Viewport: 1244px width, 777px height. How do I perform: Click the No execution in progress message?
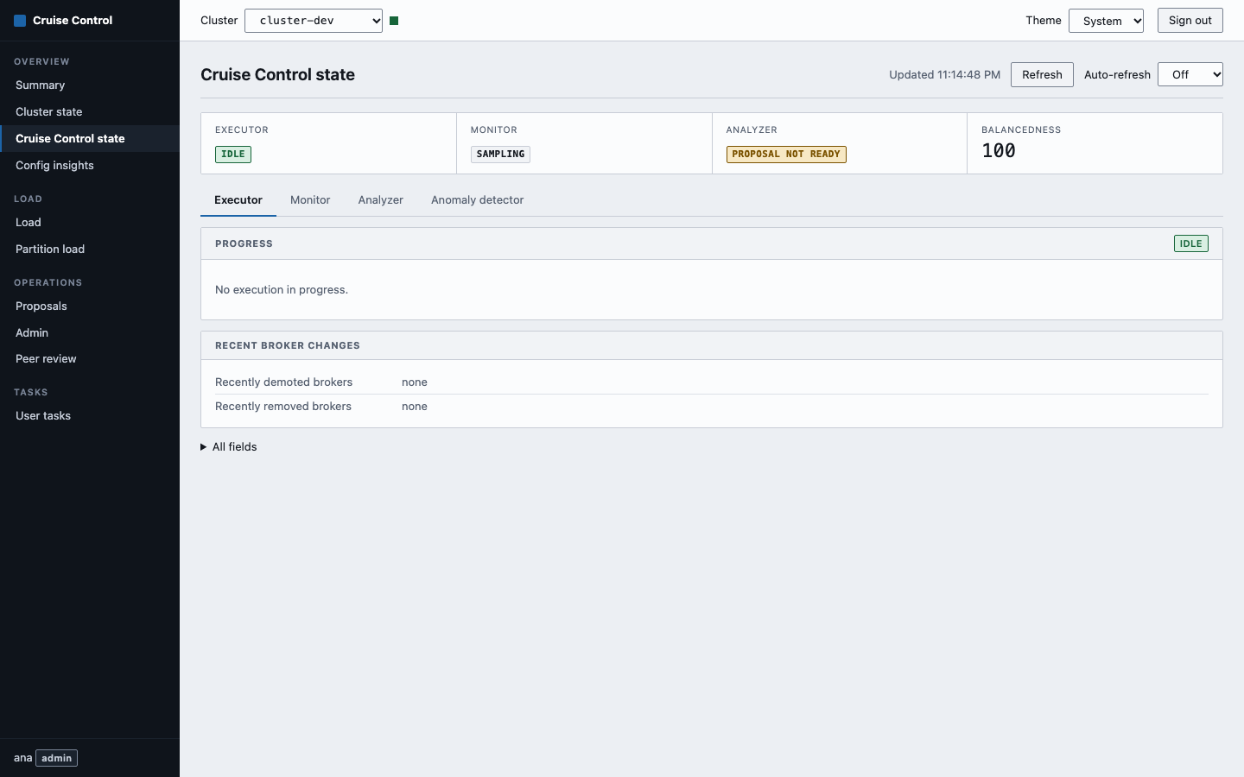point(282,290)
